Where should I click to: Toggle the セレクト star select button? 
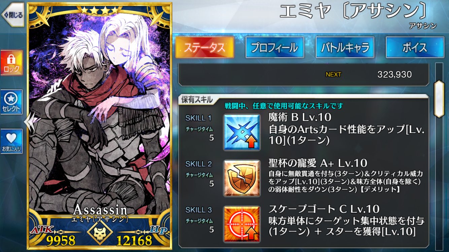pos(12,102)
